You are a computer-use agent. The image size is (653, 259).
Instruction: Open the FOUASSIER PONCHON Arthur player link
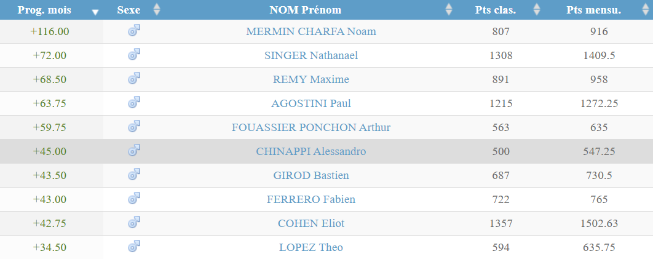pyautogui.click(x=311, y=127)
